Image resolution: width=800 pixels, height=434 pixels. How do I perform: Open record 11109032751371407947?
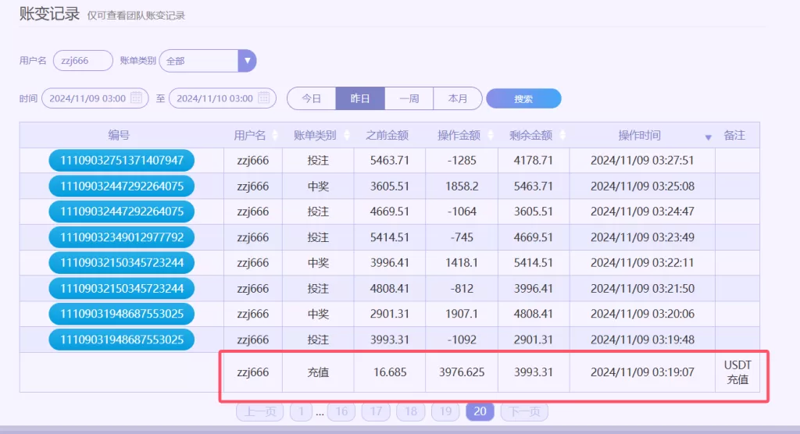click(121, 160)
